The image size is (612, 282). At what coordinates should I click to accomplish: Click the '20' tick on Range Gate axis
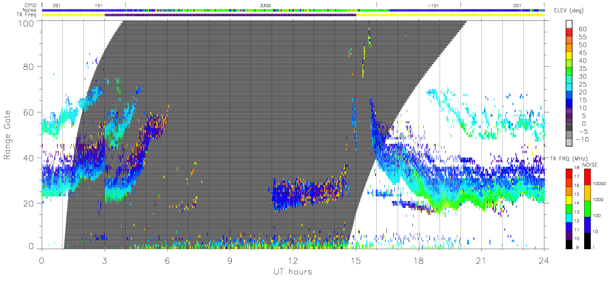[30, 203]
